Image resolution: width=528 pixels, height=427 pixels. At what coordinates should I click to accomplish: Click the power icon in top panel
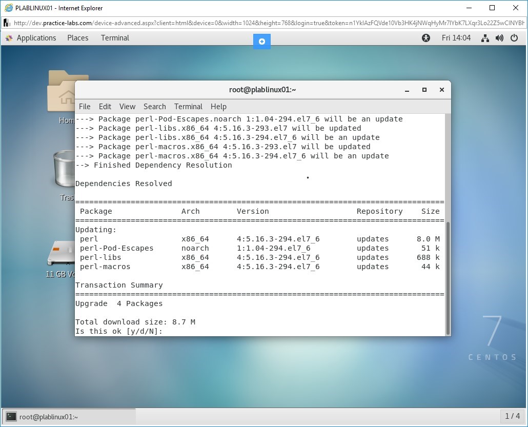pos(514,38)
